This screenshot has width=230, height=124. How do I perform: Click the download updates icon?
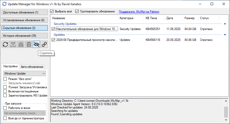[13, 44]
